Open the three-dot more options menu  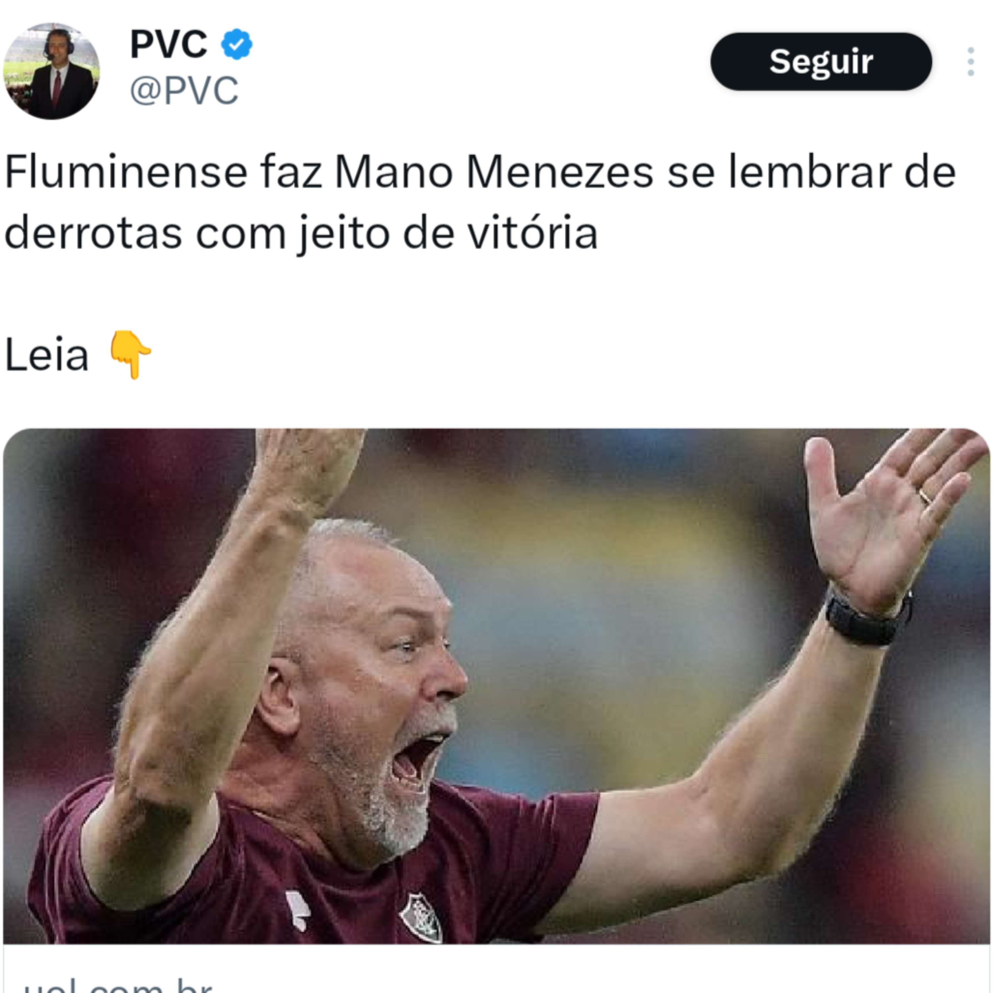pyautogui.click(x=970, y=62)
